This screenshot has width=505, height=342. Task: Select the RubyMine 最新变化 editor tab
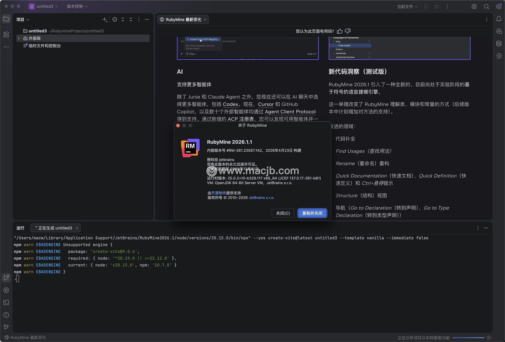tap(183, 19)
